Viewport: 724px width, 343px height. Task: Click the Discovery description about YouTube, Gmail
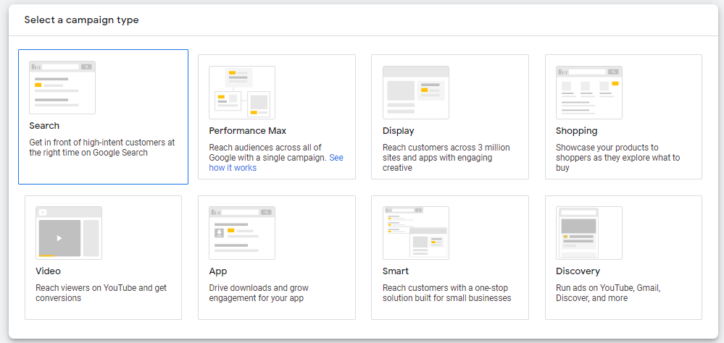[607, 292]
